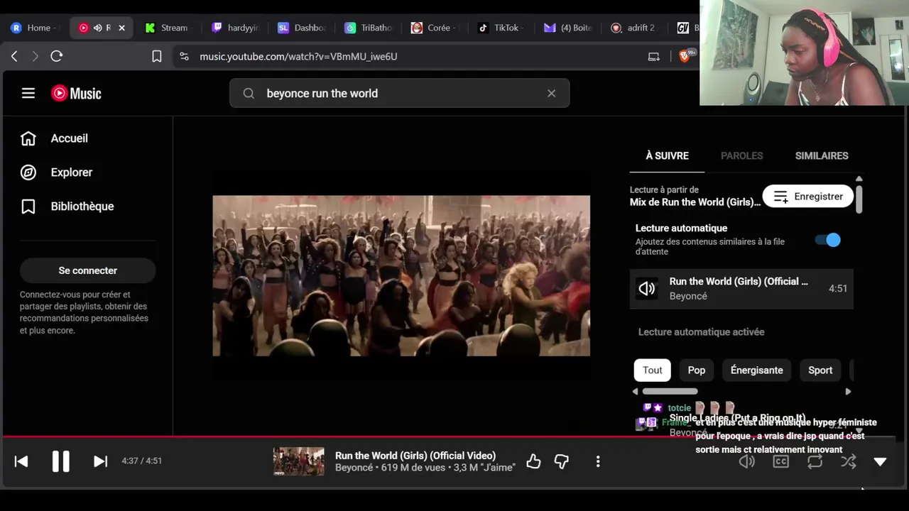Screen dimensions: 909x511
Task: Click the up arrow of the queue scrollbar
Action: 859,179
